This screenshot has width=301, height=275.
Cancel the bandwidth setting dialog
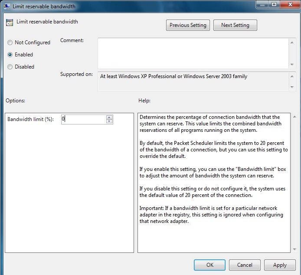pos(245,265)
